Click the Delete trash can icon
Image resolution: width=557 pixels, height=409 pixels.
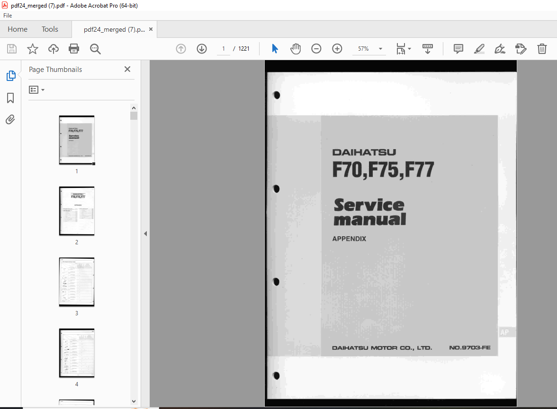542,49
